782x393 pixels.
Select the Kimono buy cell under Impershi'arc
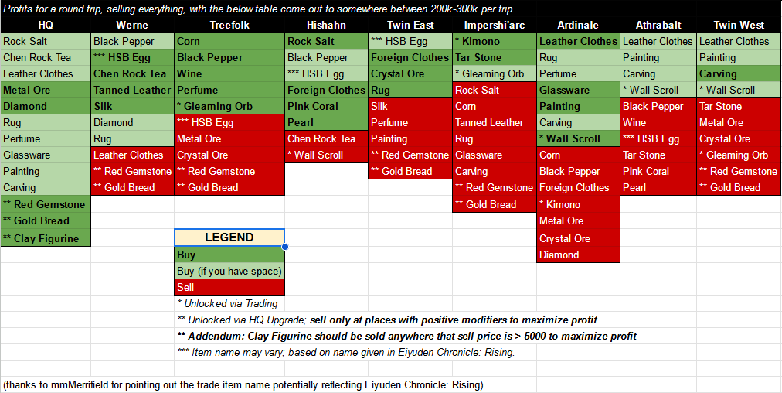tap(495, 41)
